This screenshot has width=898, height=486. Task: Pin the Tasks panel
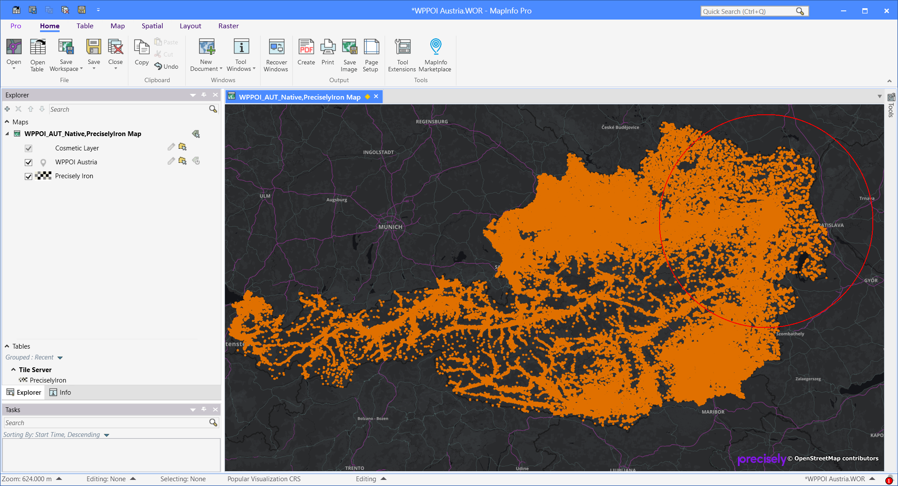(x=204, y=409)
